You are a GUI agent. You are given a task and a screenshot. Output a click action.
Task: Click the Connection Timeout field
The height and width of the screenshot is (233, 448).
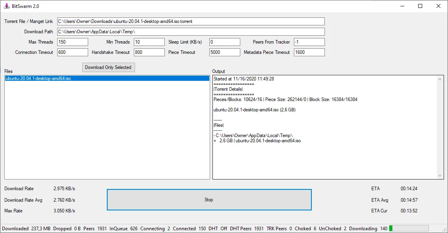[x=73, y=52]
